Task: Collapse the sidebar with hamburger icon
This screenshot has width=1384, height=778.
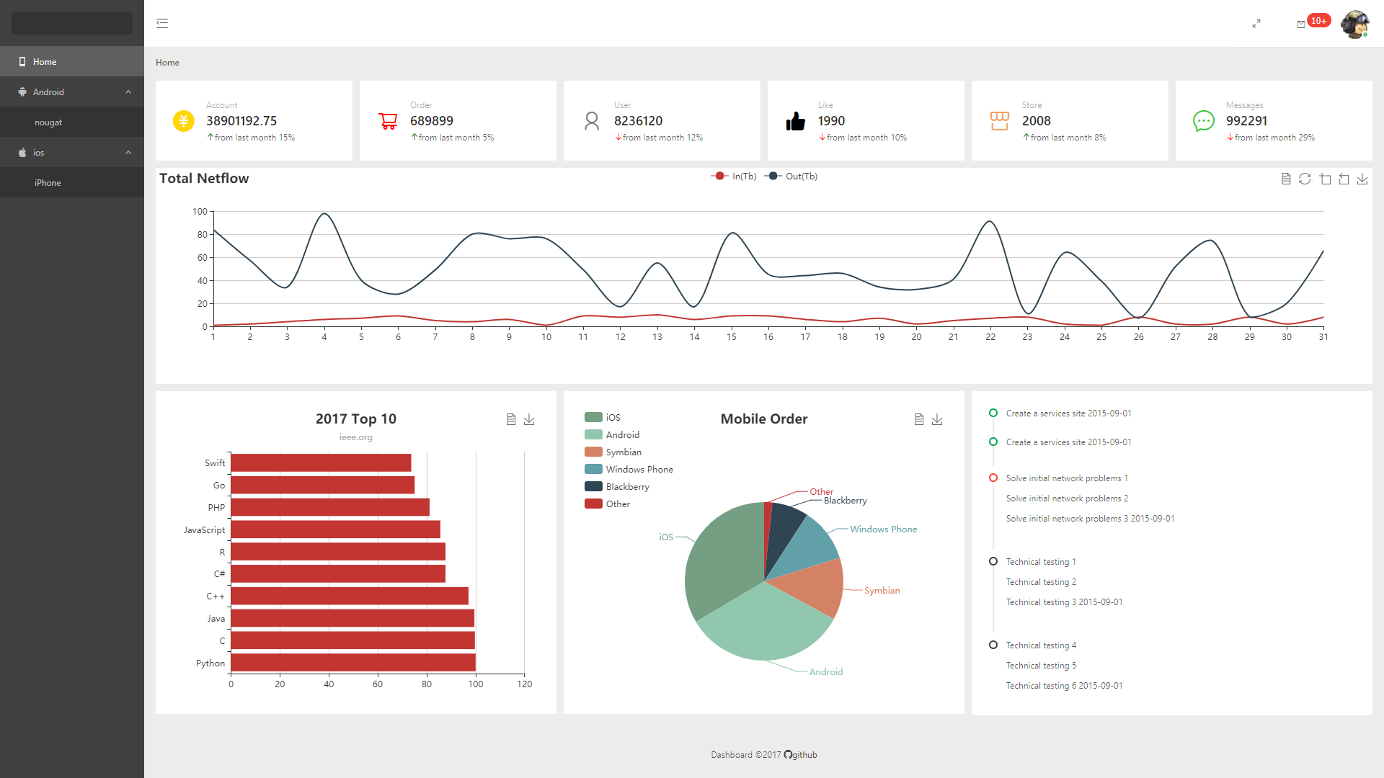Action: (x=162, y=23)
